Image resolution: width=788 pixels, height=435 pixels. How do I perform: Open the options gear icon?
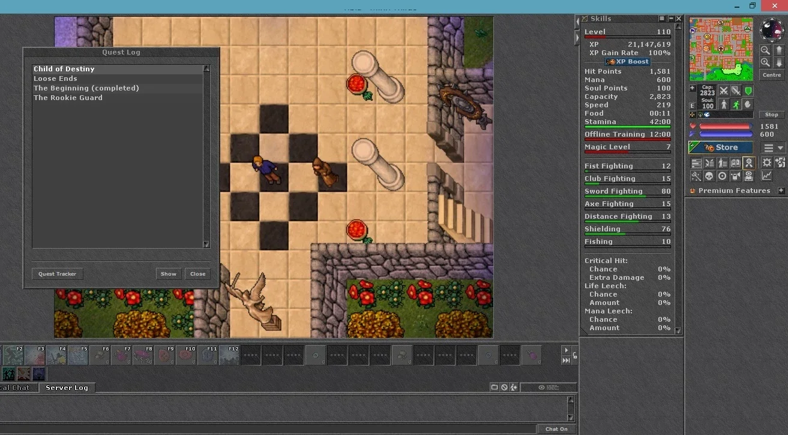(767, 162)
